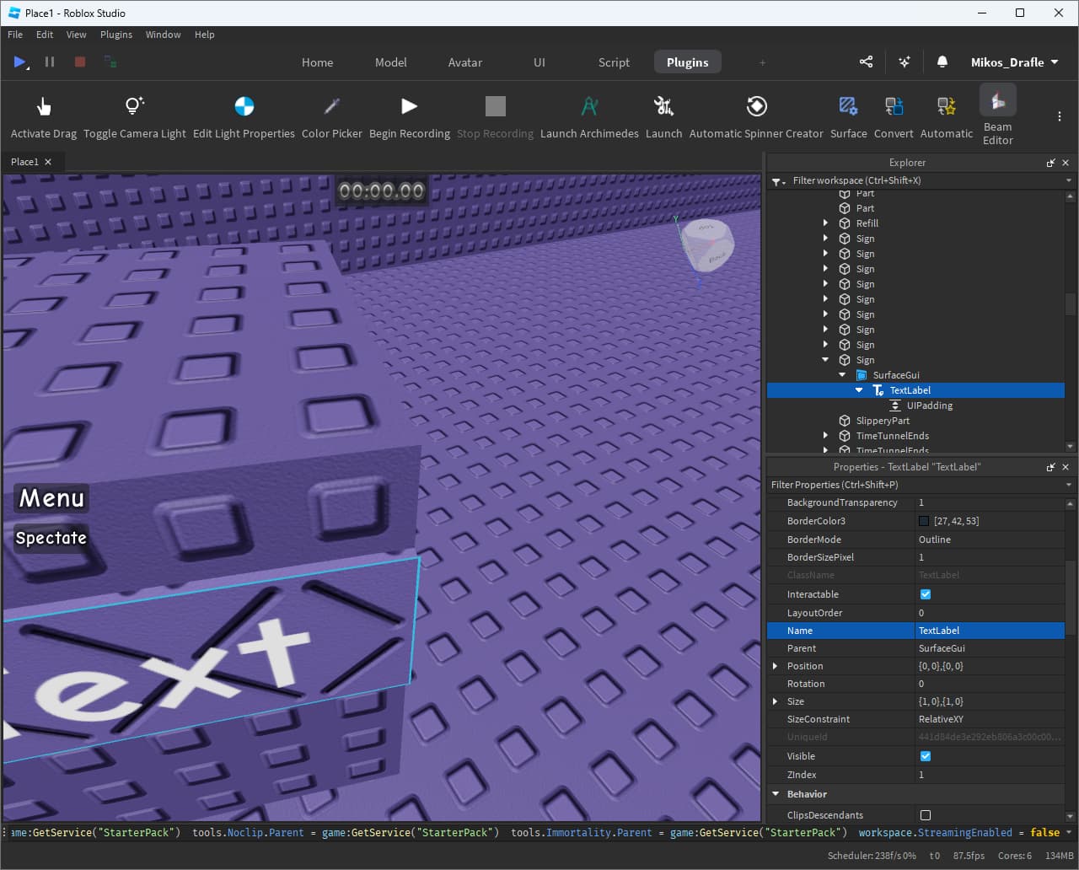Image resolution: width=1079 pixels, height=870 pixels.
Task: Click the Spectate button in viewport
Action: (51, 538)
